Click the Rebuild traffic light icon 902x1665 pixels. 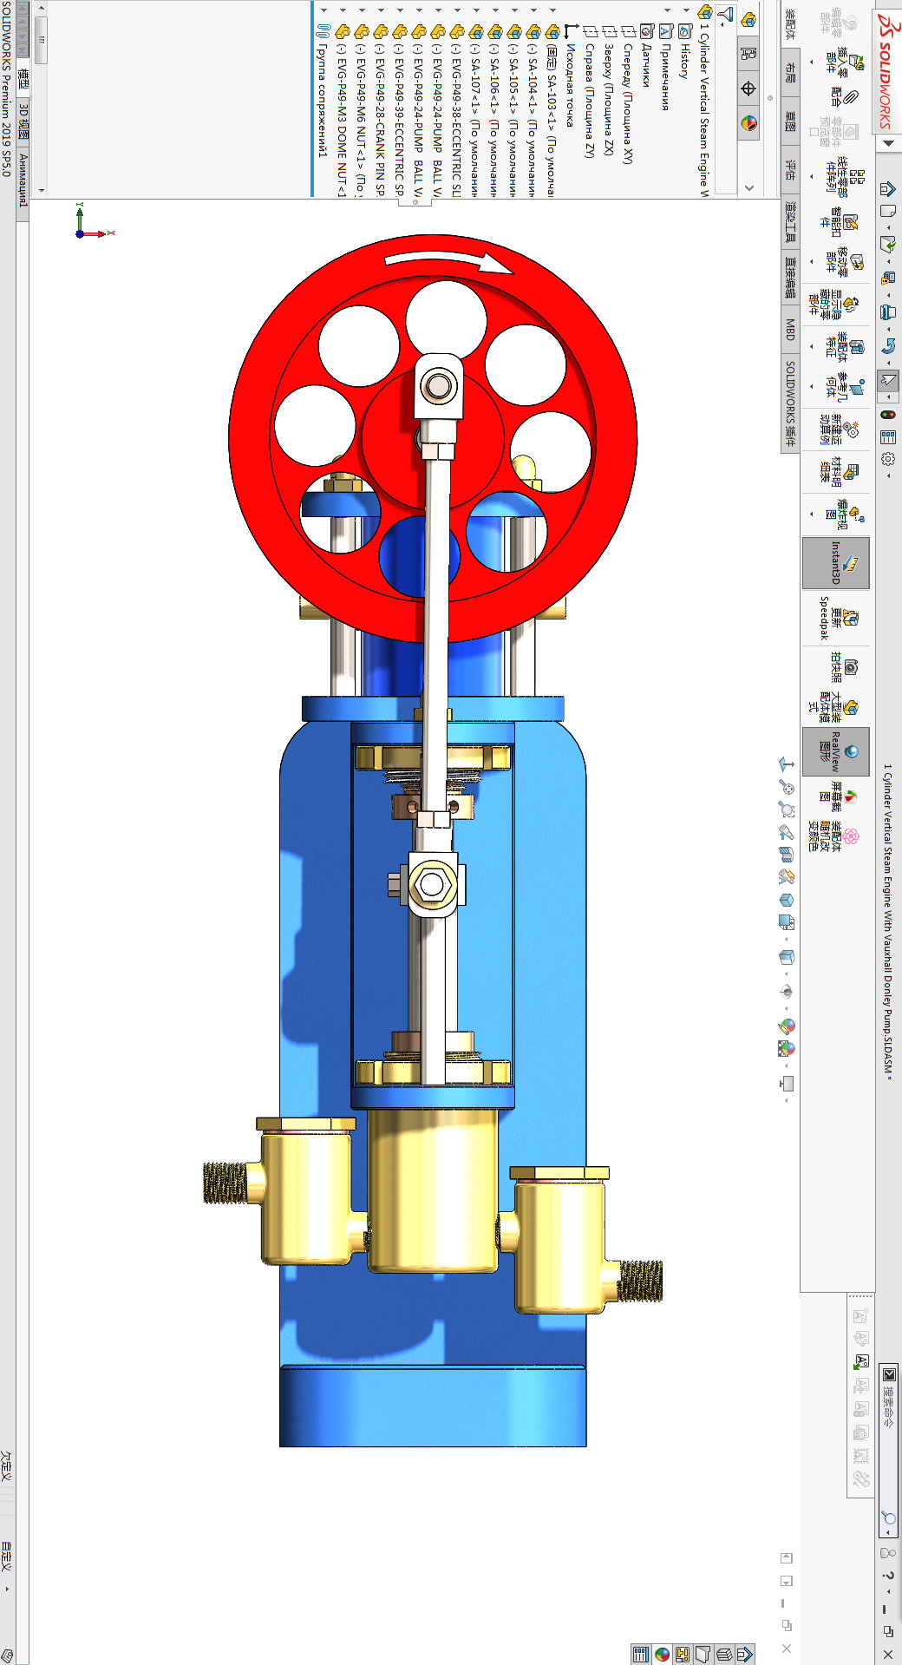pyautogui.click(x=888, y=415)
